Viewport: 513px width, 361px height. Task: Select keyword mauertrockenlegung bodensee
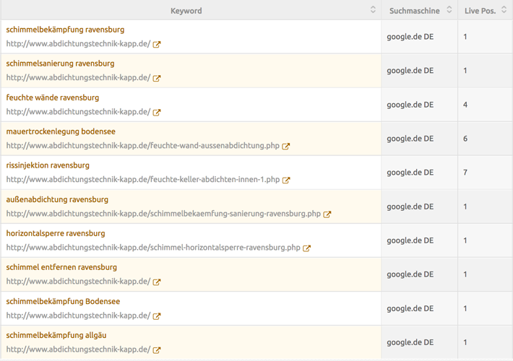tap(61, 131)
